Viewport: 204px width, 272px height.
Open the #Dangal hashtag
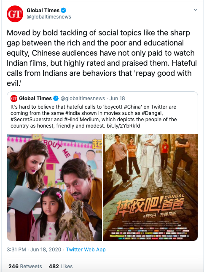point(153,113)
